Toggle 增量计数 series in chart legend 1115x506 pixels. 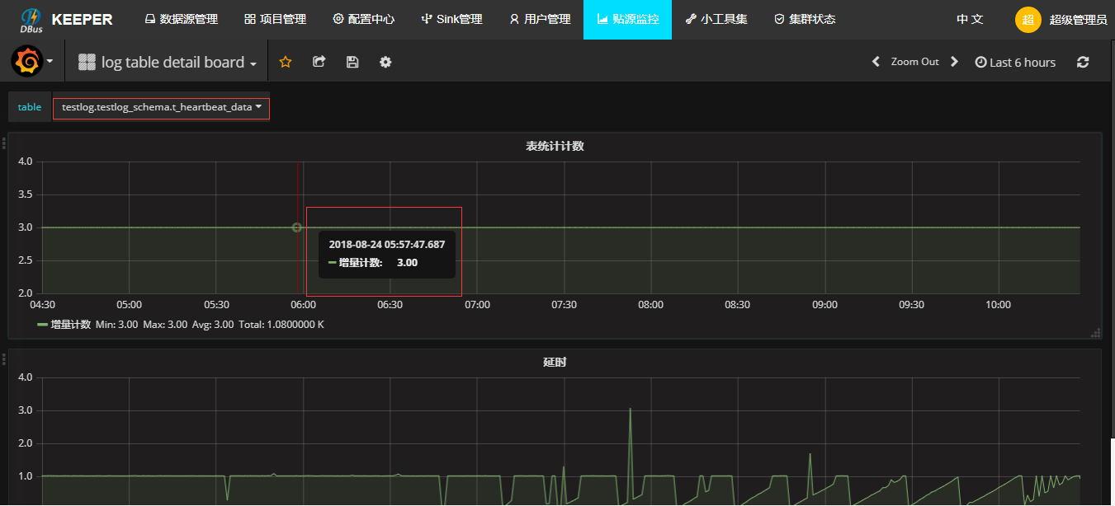pyautogui.click(x=69, y=325)
